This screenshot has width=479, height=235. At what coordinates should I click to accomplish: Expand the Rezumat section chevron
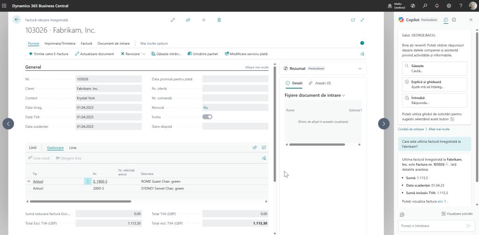click(360, 69)
